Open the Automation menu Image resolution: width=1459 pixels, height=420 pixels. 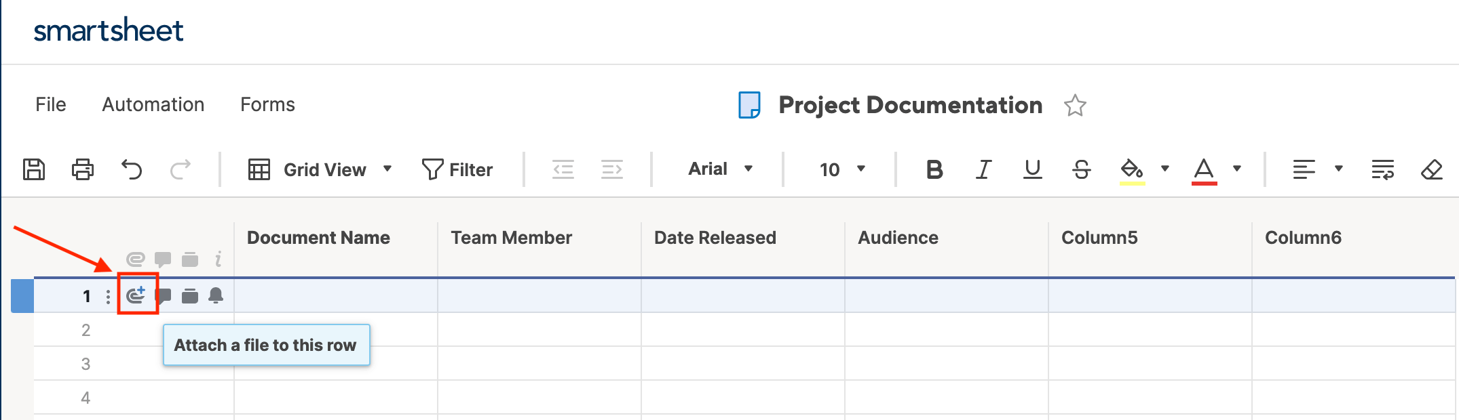153,104
